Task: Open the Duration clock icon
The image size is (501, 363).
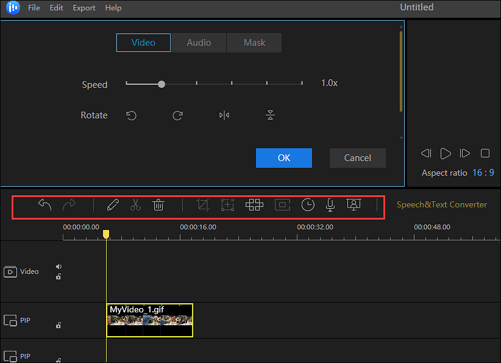Action: click(308, 205)
